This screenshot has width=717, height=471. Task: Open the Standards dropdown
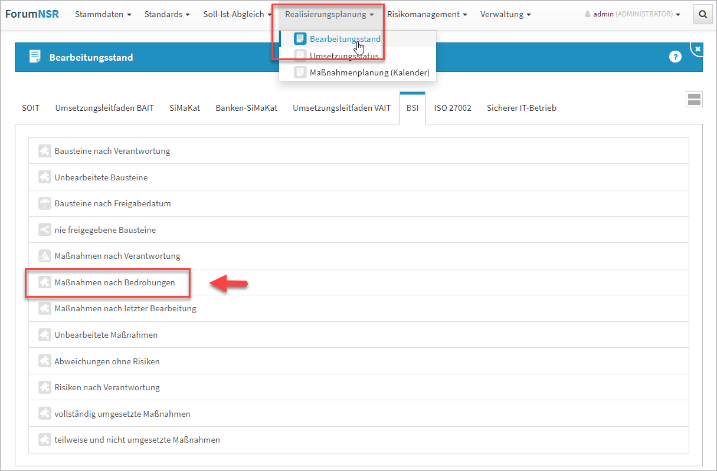[x=167, y=14]
